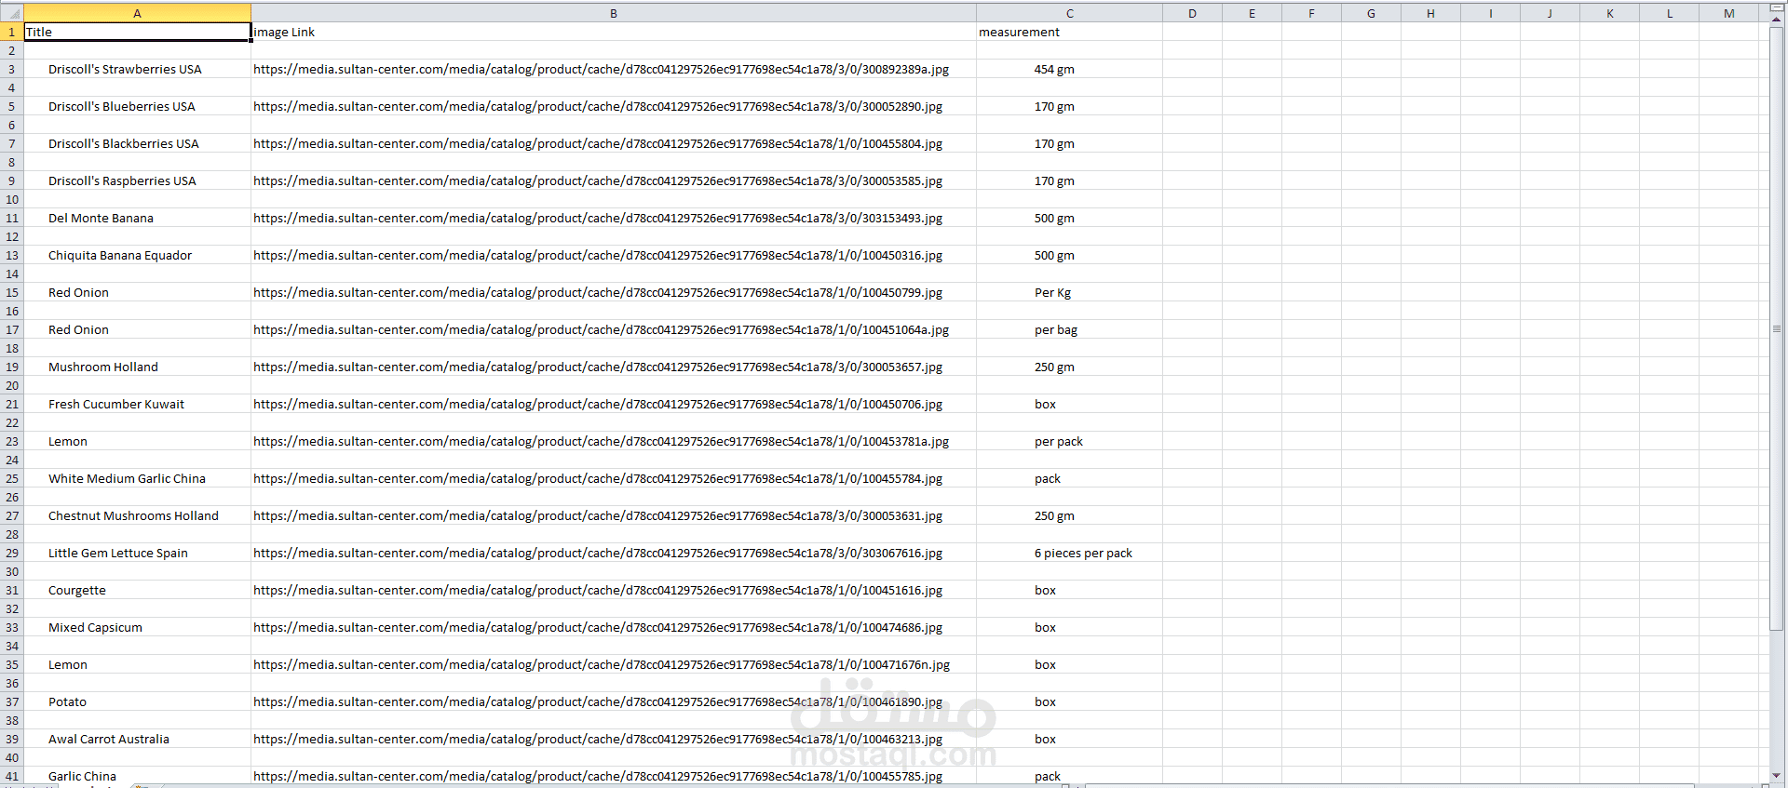Select row 30 header
This screenshot has height=788, width=1788.
[11, 571]
